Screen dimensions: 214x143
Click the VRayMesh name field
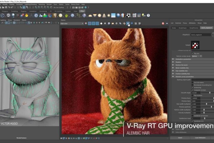pos(201,35)
